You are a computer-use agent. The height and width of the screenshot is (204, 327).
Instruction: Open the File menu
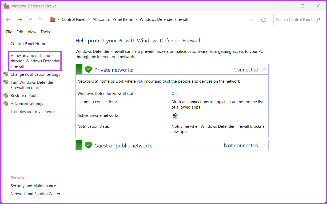[9, 32]
